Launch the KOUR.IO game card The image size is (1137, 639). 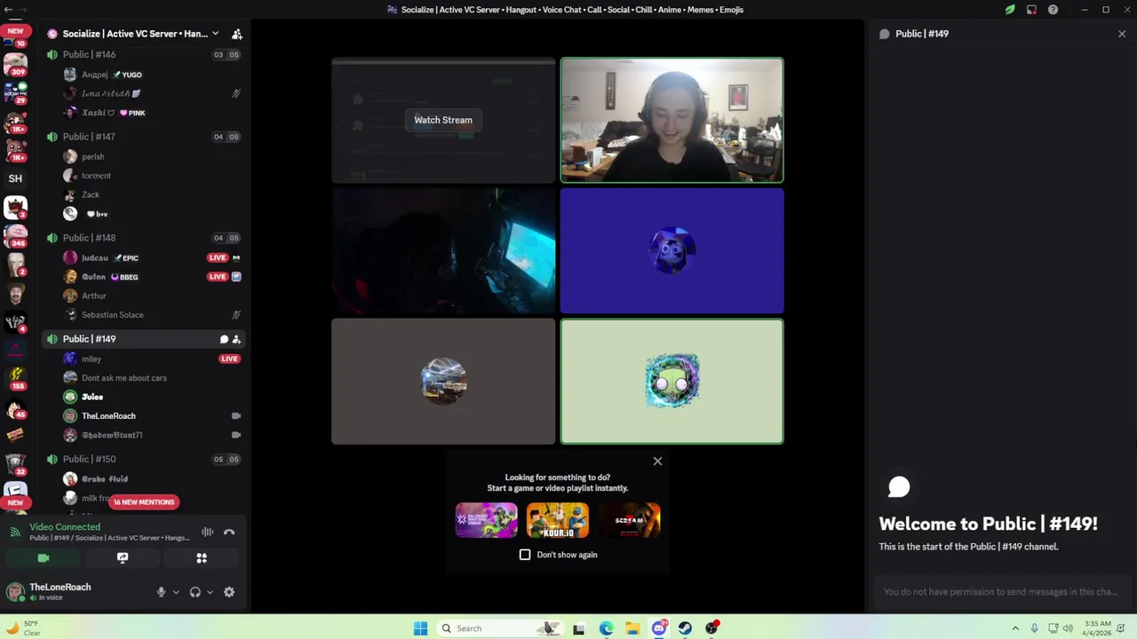(558, 520)
